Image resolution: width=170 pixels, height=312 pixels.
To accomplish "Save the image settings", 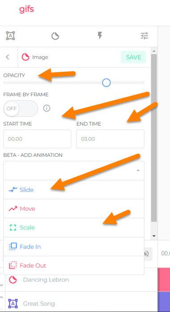I will click(x=133, y=57).
